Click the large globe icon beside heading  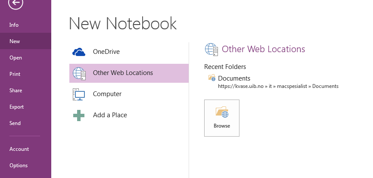[211, 50]
